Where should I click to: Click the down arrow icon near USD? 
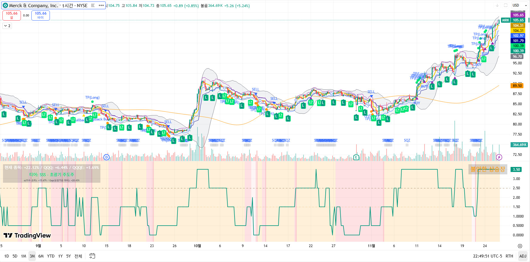tap(497, 5)
